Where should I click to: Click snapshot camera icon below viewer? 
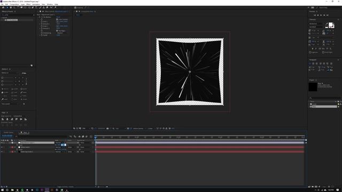click(x=107, y=129)
